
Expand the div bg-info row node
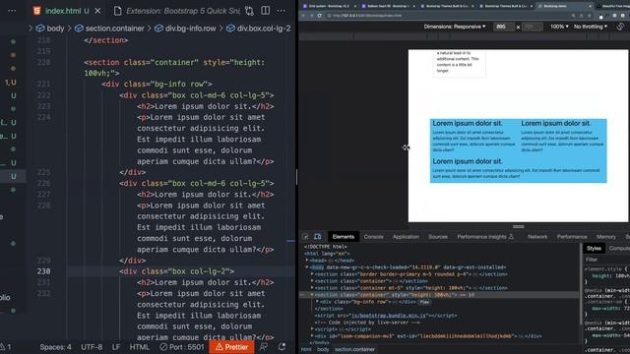tap(317, 302)
